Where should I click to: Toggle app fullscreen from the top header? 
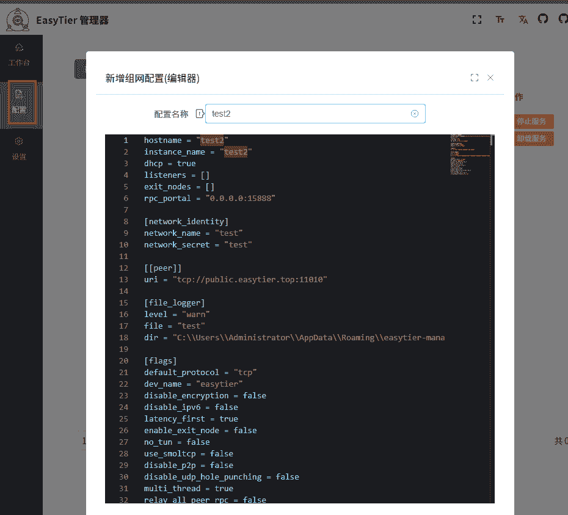click(x=477, y=20)
